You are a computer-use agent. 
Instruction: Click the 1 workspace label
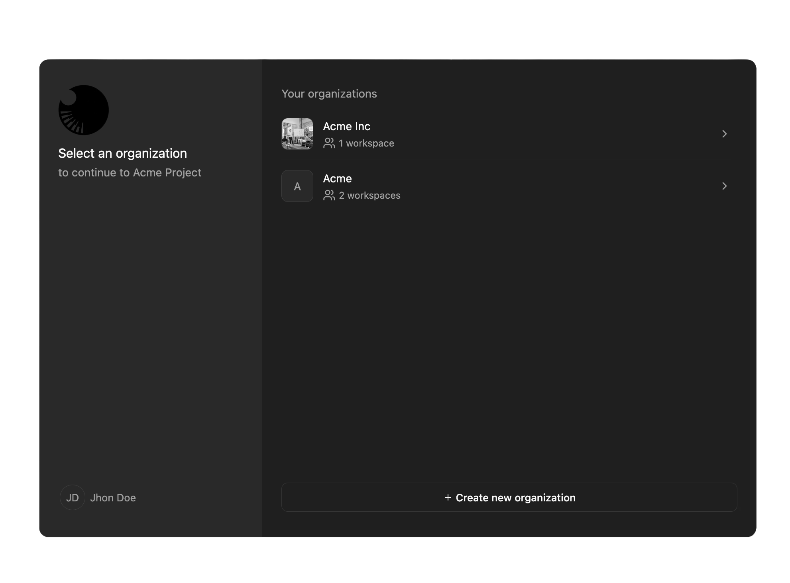tap(366, 143)
